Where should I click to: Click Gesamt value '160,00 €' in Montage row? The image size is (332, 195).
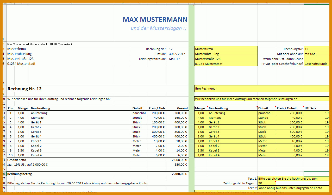[181, 118]
